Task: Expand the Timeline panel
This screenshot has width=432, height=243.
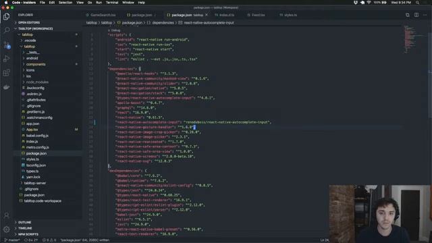Action: (25, 228)
